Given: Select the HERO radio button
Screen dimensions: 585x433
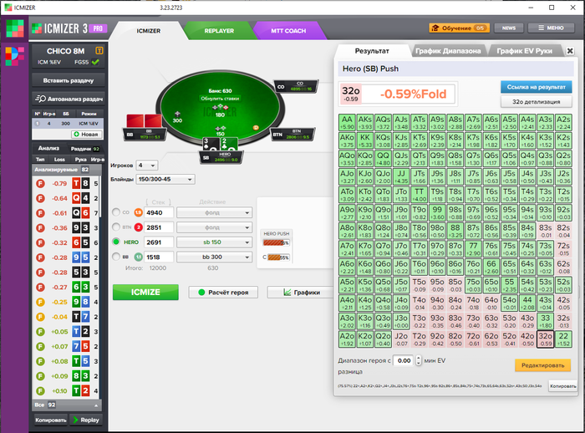Looking at the screenshot, I should [x=116, y=242].
